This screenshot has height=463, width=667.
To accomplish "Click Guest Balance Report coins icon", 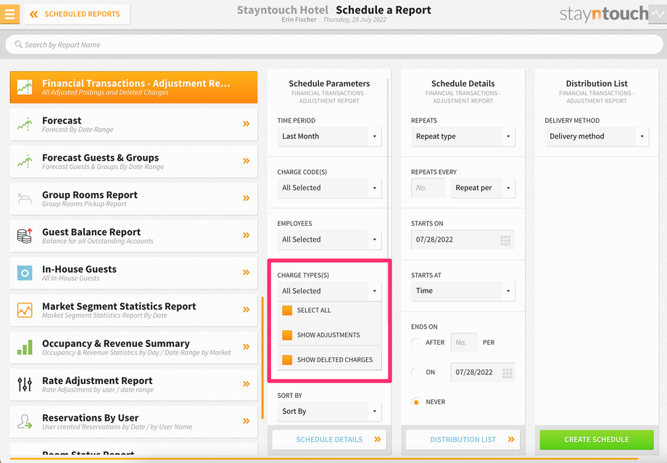I will click(25, 236).
